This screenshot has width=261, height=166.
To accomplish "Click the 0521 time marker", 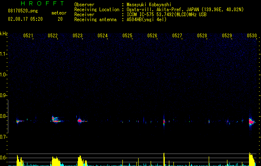I will 28,36.
